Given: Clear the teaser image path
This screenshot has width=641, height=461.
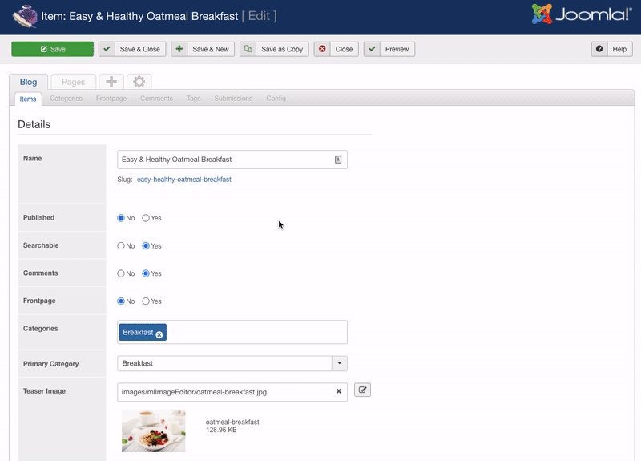Looking at the screenshot, I should pyautogui.click(x=338, y=391).
